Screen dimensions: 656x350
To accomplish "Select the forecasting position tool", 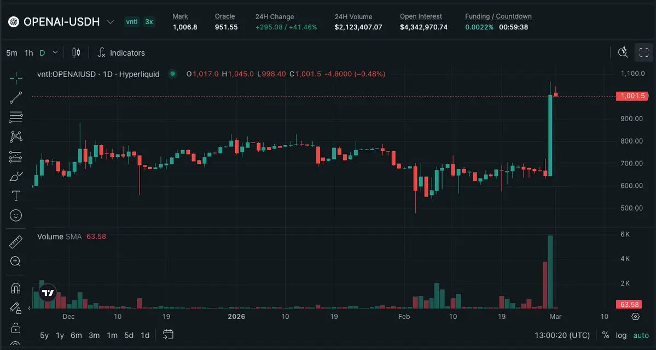I will pyautogui.click(x=16, y=157).
